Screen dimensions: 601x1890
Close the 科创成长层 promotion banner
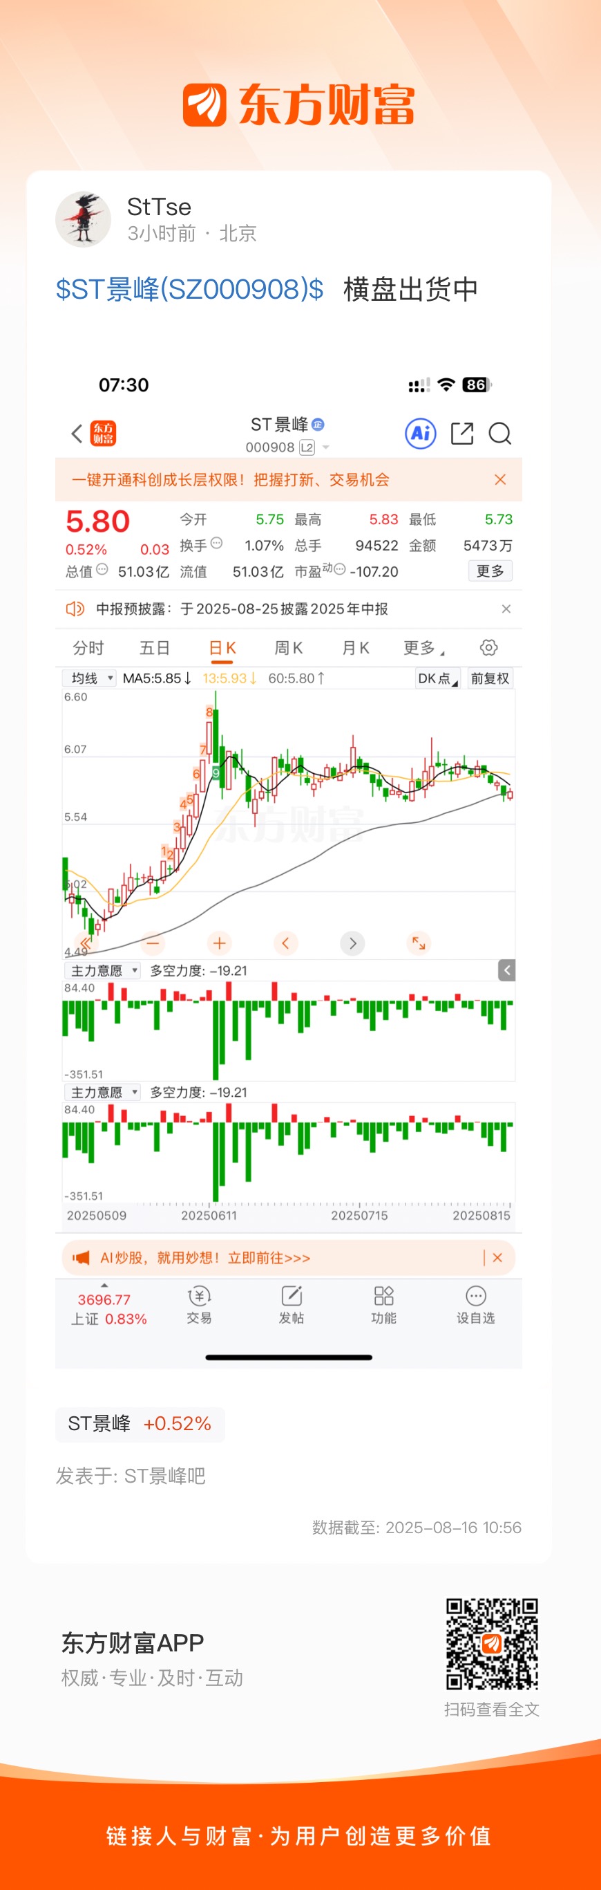[501, 479]
